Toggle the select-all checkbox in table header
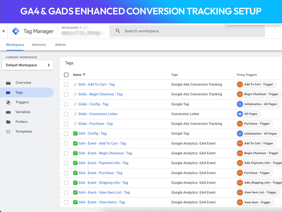 66,75
